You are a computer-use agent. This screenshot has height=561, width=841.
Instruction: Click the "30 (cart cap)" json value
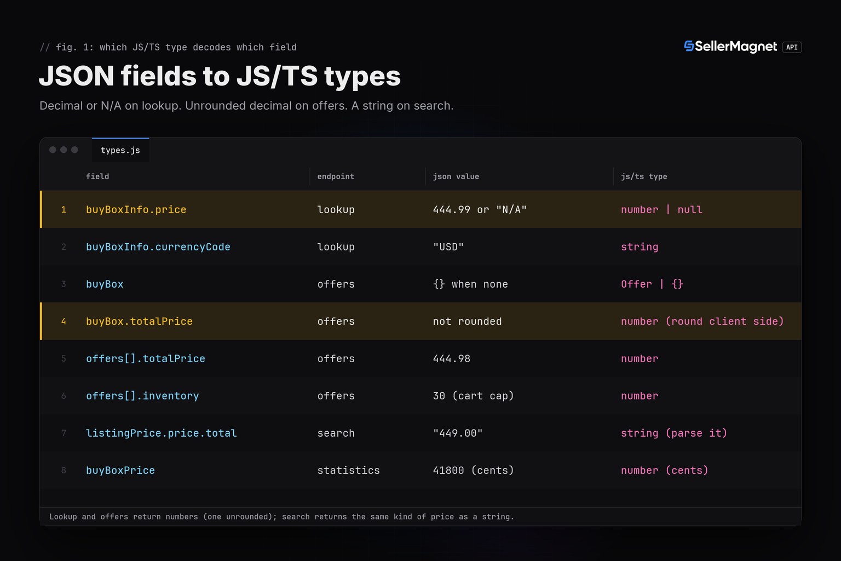[474, 396]
